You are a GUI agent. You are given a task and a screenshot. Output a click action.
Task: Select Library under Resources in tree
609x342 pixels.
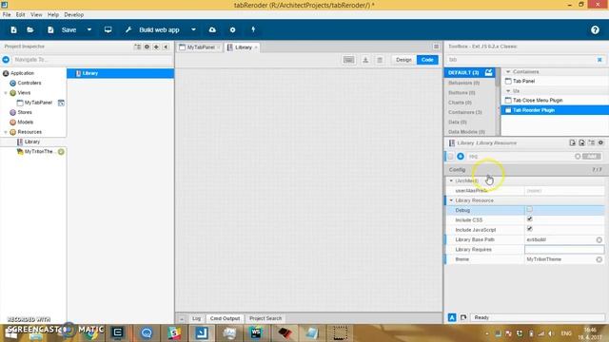coord(31,142)
